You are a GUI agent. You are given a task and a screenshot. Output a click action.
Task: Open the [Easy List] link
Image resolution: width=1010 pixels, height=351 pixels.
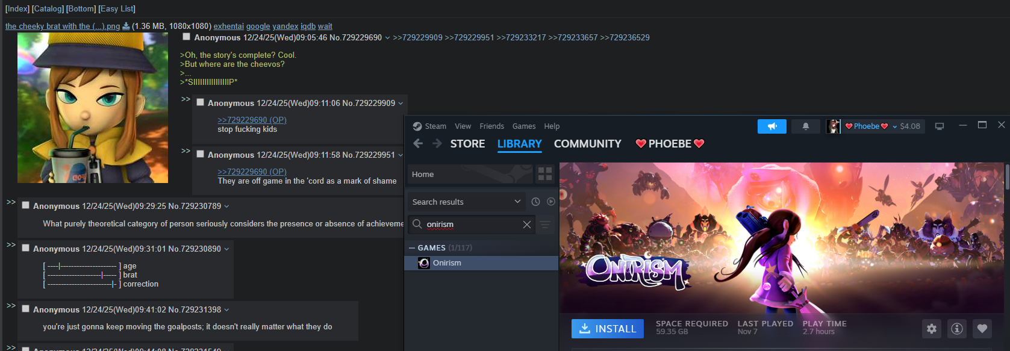click(x=116, y=8)
